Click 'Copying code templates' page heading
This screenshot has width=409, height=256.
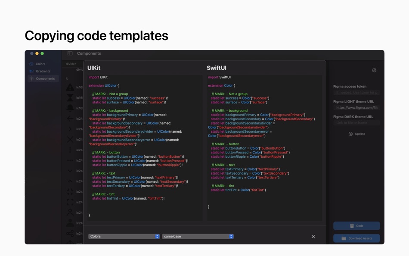coord(96,36)
